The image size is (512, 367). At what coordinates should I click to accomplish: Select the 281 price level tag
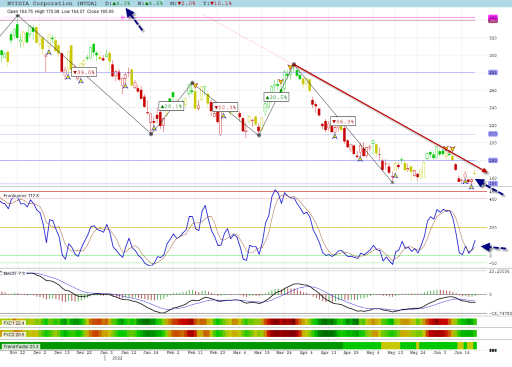point(492,72)
